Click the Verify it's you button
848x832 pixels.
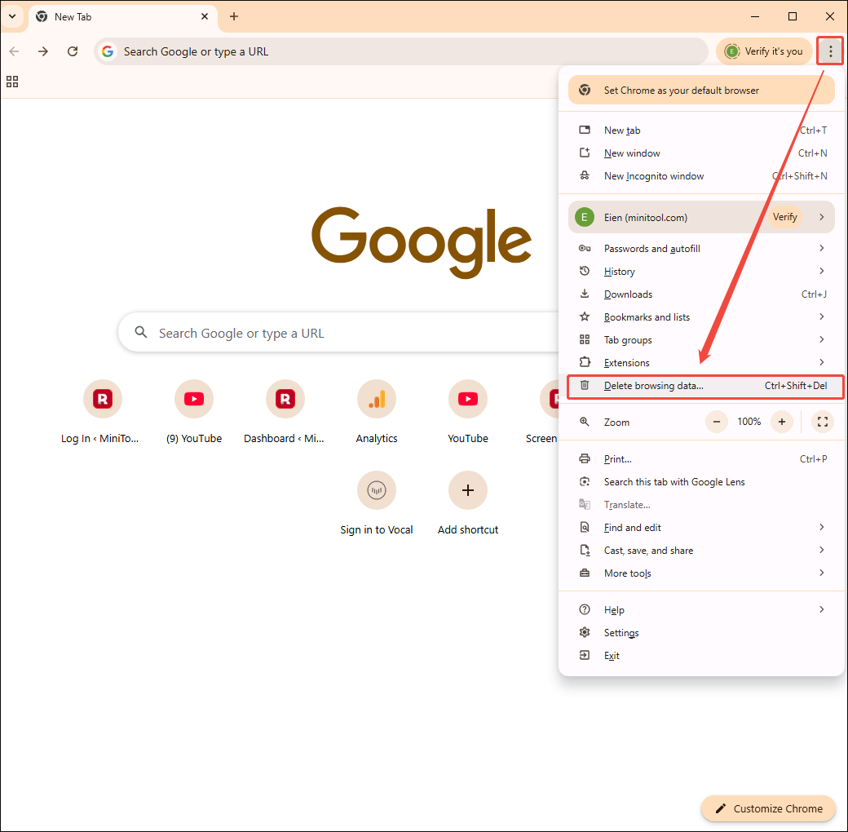[764, 51]
